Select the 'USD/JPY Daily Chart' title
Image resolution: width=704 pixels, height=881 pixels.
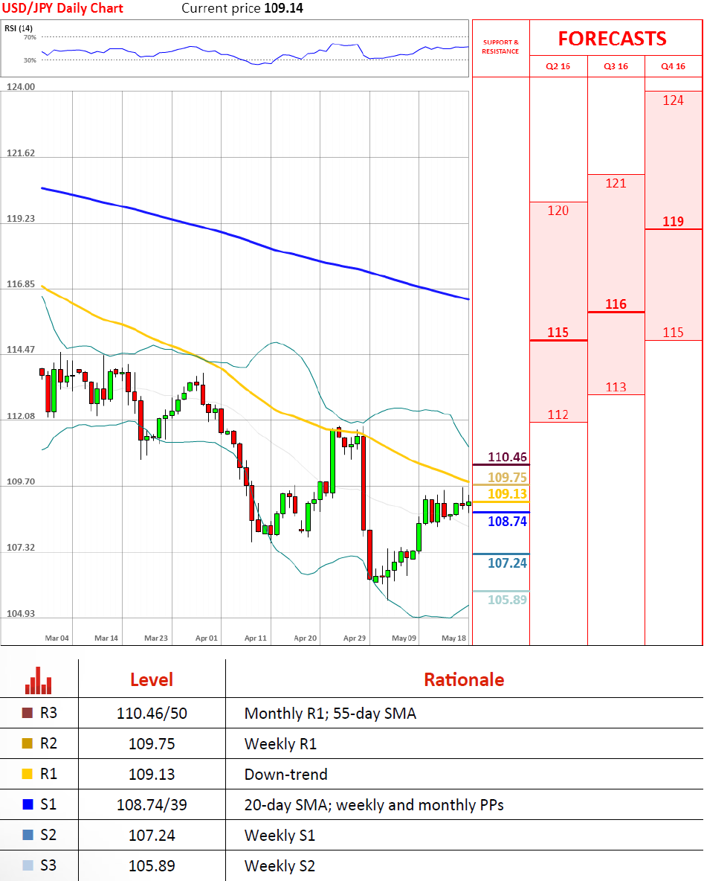(x=63, y=8)
